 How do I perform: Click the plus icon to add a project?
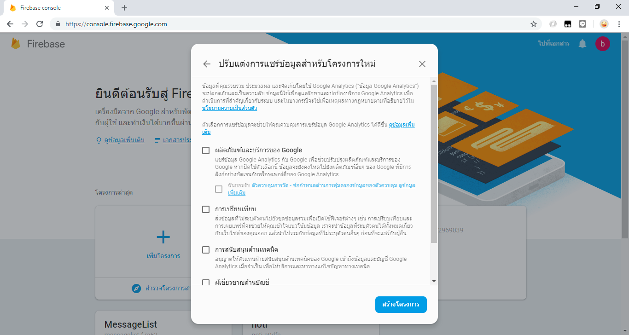(163, 237)
